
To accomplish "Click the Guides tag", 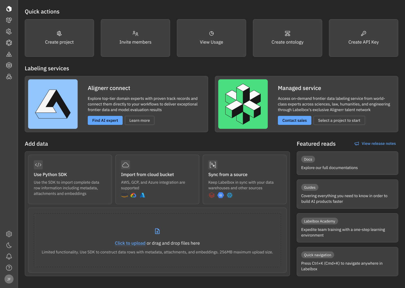I will pos(310,187).
